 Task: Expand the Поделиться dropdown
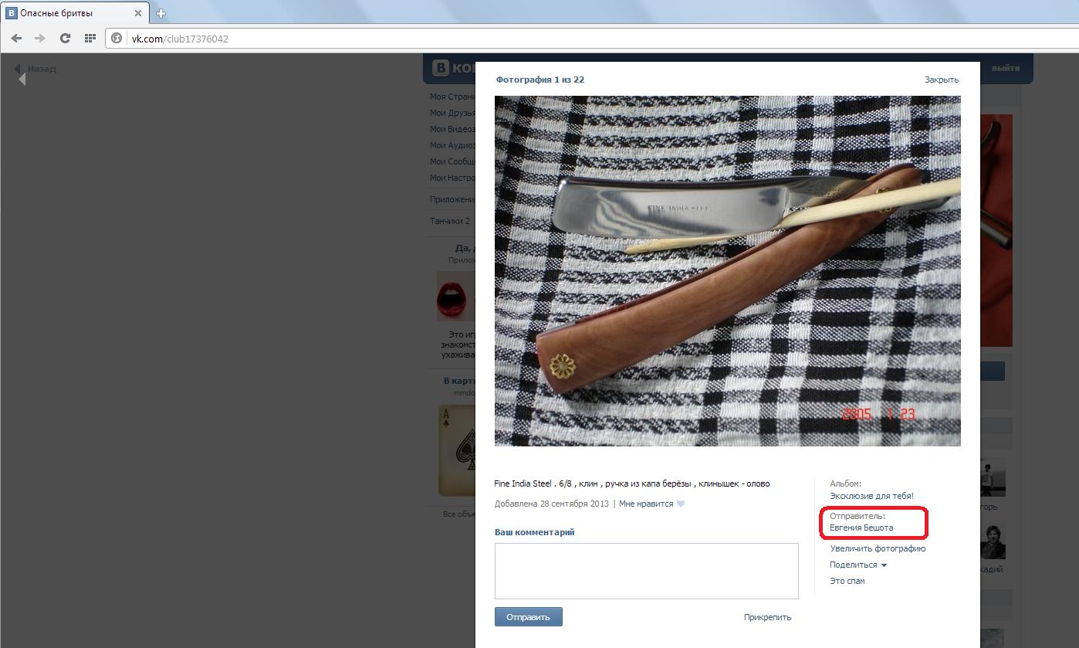857,565
